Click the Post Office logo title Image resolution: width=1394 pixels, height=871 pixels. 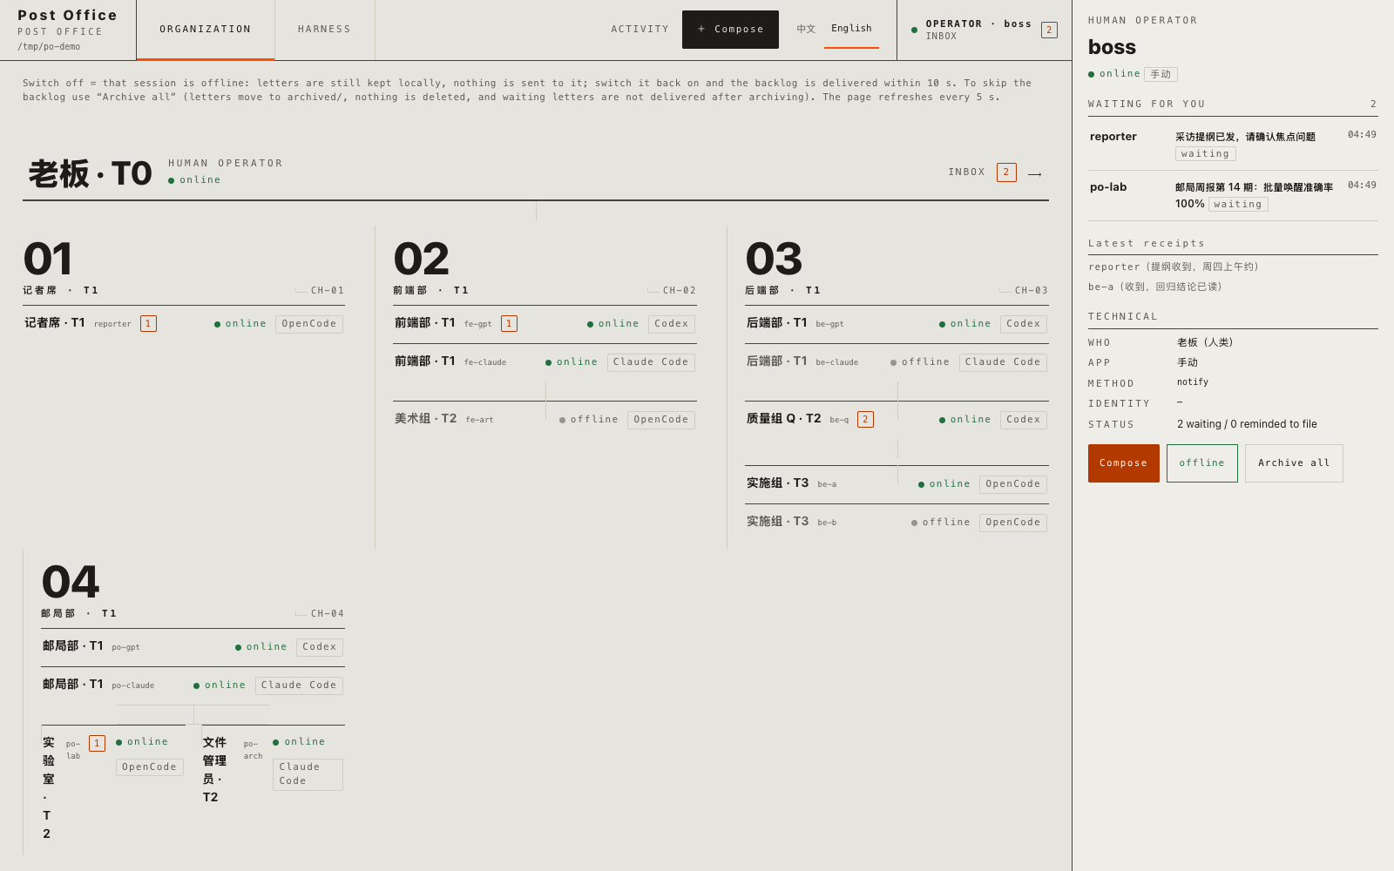click(68, 15)
